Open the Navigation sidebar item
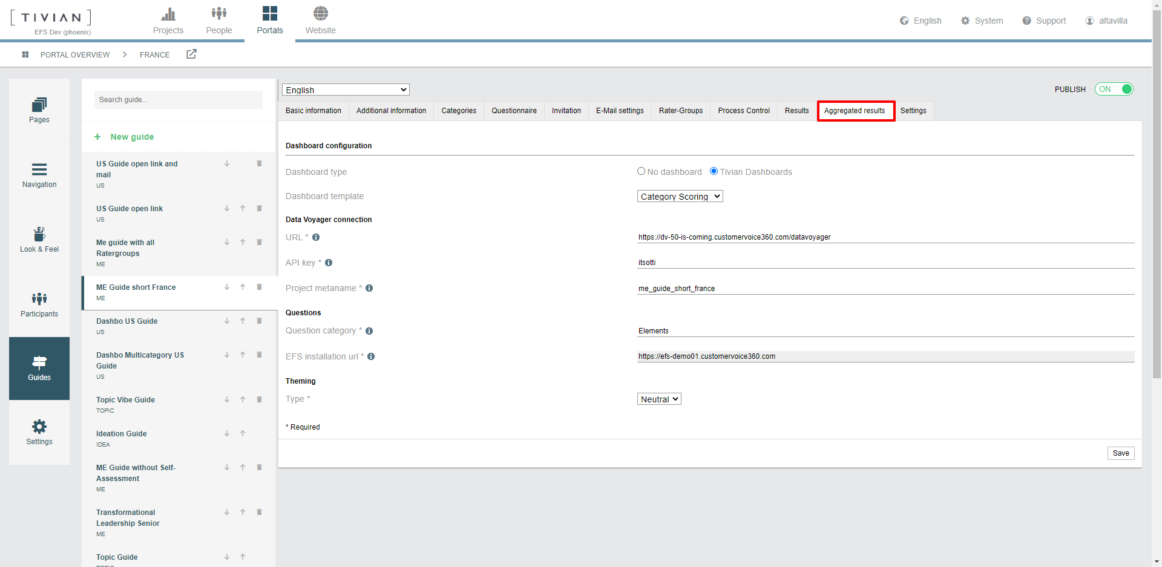Screen dimensions: 1162x567 (x=39, y=175)
